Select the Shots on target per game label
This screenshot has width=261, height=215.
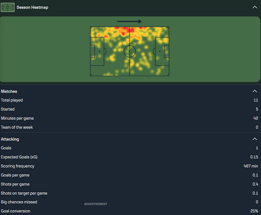click(24, 193)
